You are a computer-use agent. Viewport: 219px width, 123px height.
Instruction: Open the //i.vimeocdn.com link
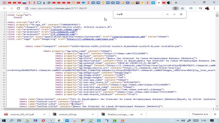(x=63, y=32)
